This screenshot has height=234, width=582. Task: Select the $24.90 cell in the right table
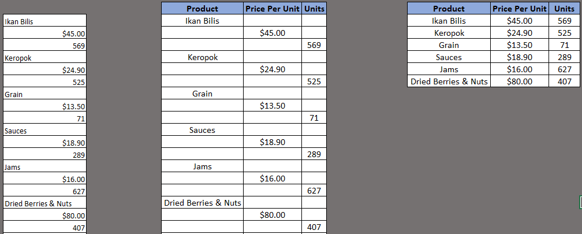pyautogui.click(x=520, y=33)
